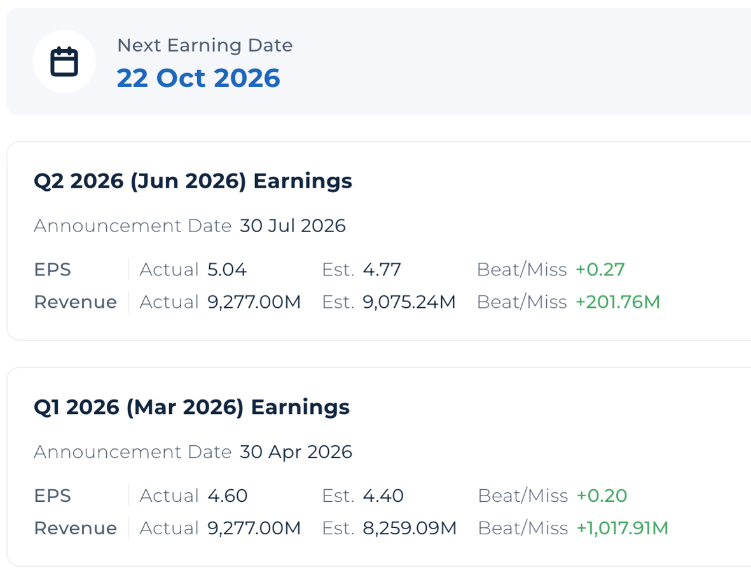Image resolution: width=751 pixels, height=582 pixels.
Task: Click Q2 revenue beat value +201.76M
Action: point(618,302)
